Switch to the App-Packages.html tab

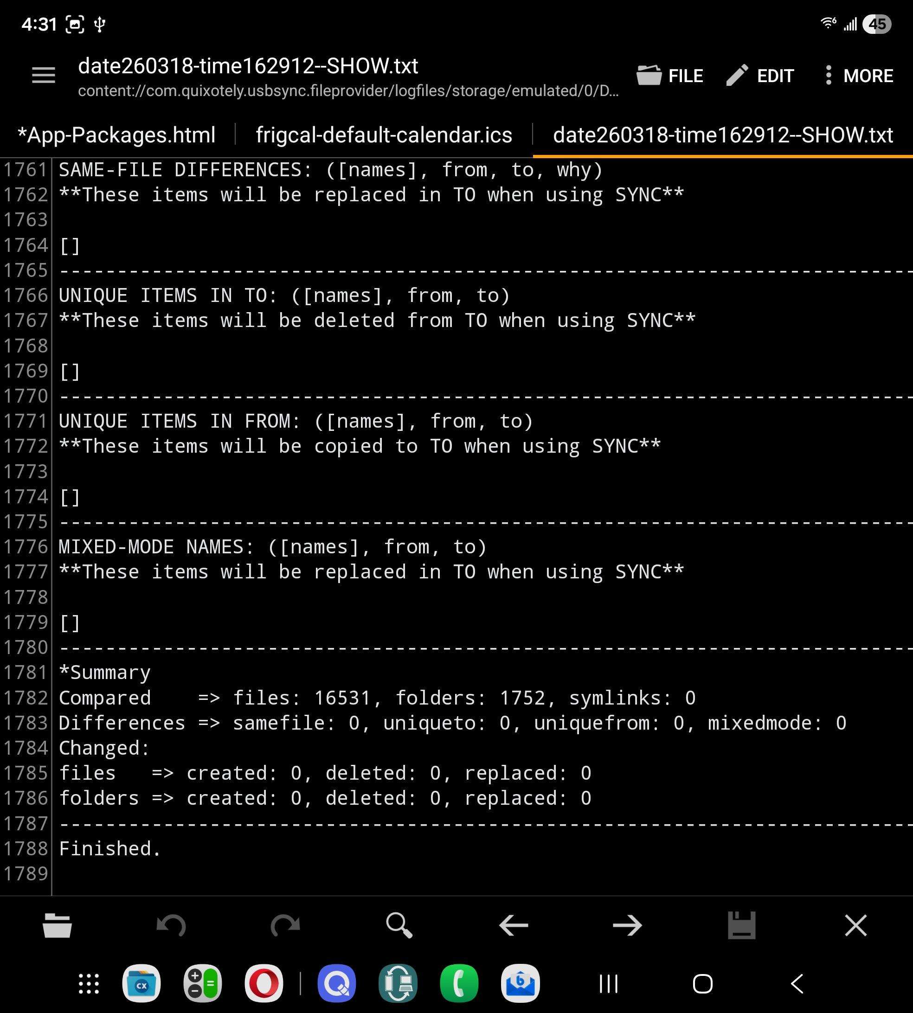[x=116, y=135]
